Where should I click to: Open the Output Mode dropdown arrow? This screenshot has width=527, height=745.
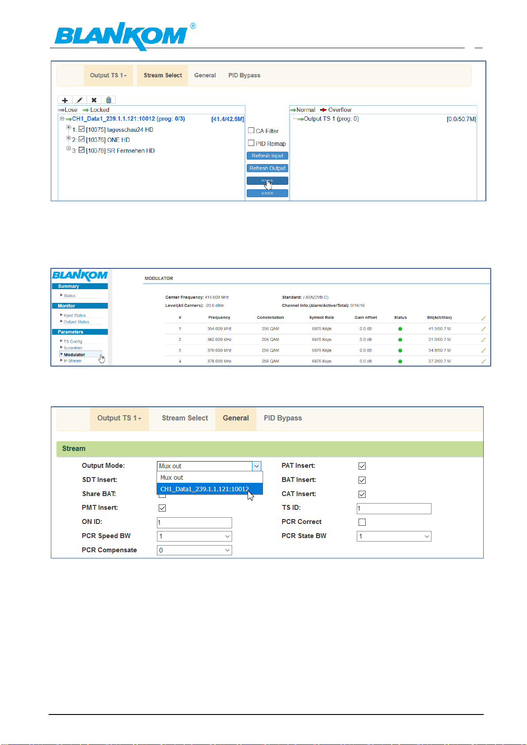click(256, 466)
